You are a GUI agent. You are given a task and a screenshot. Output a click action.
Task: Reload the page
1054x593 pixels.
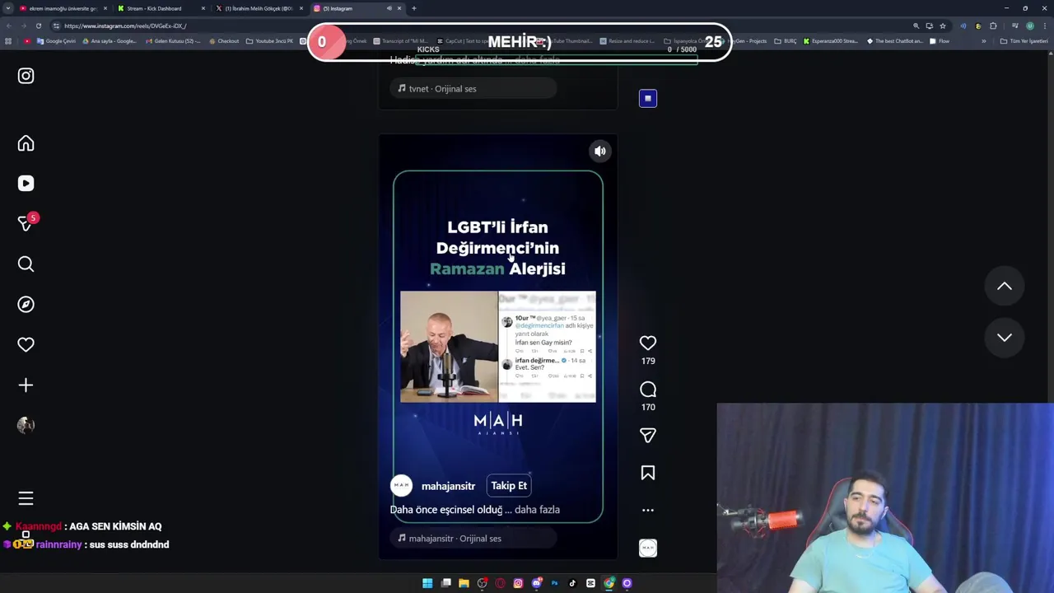(x=38, y=26)
